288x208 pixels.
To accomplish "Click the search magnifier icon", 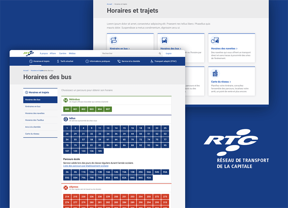I will pos(160,54).
